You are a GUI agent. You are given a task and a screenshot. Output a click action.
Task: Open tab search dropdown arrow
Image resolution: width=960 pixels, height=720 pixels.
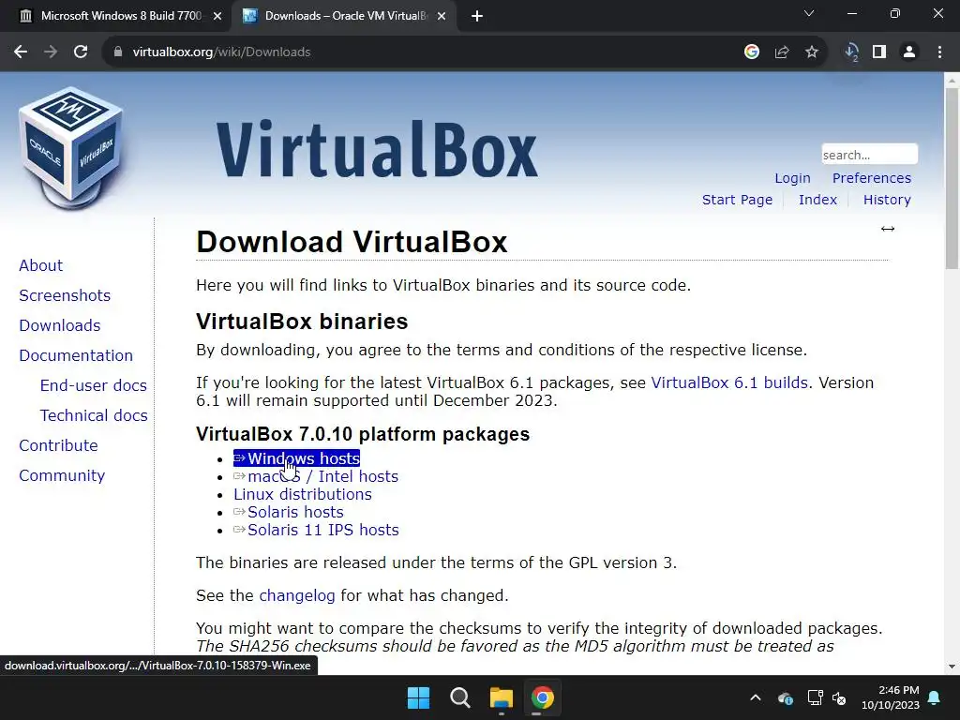pos(809,13)
